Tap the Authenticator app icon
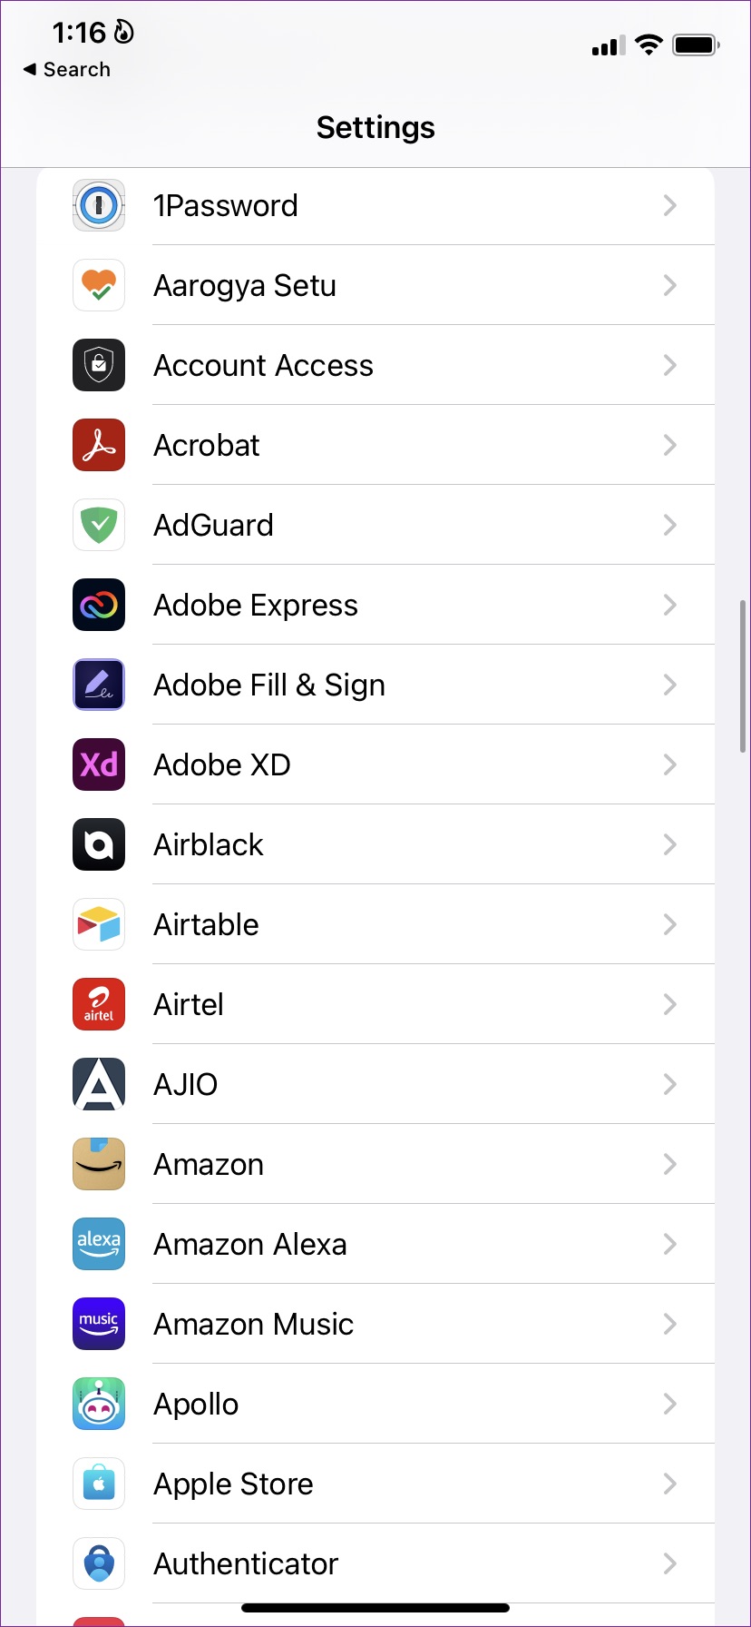Screen dimensions: 751x1627 pyautogui.click(x=99, y=1564)
